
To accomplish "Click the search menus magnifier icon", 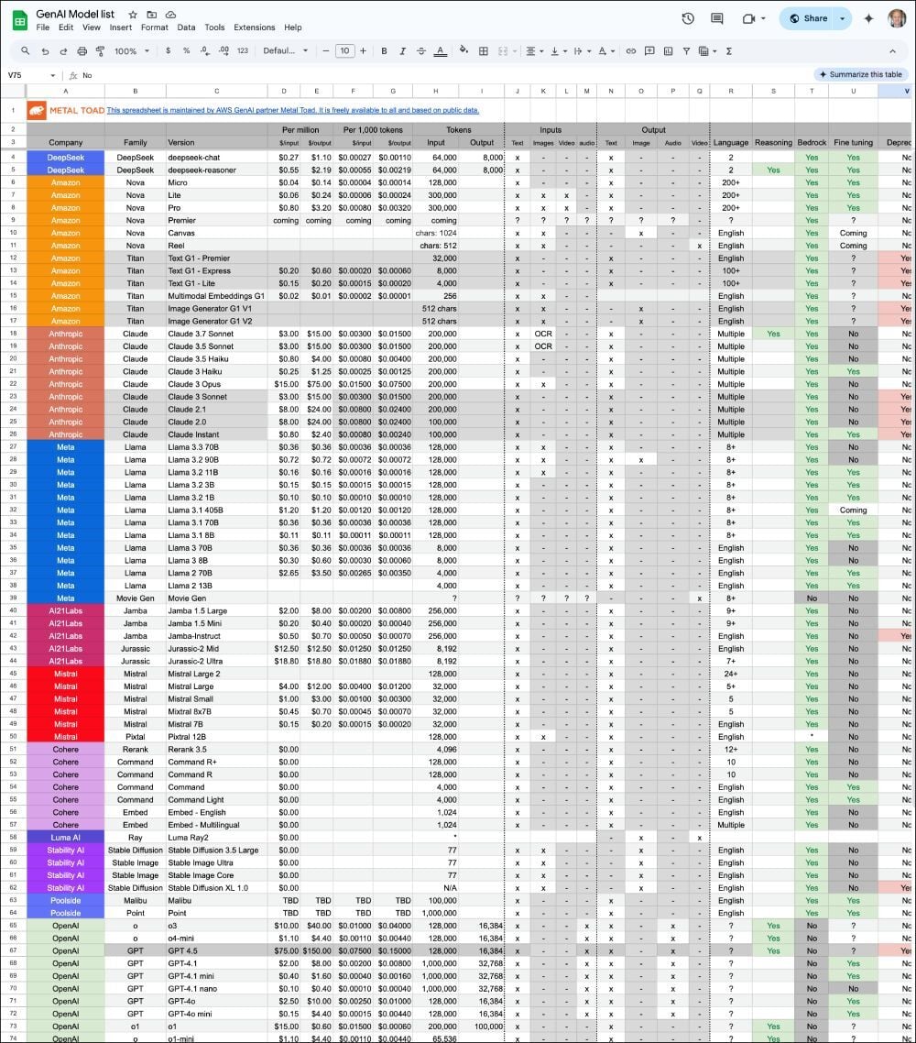I will pyautogui.click(x=26, y=51).
